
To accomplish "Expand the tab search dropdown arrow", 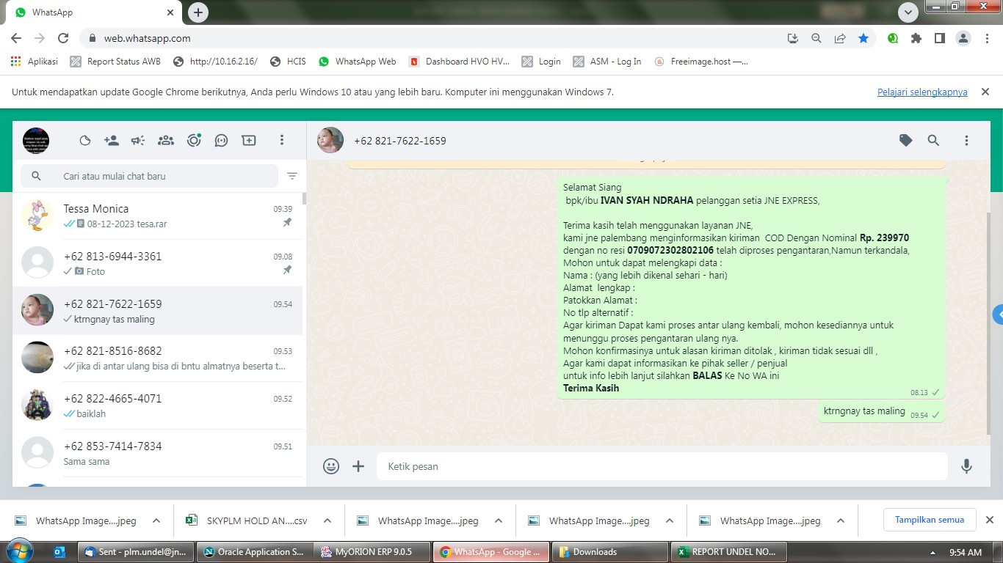I will click(908, 12).
